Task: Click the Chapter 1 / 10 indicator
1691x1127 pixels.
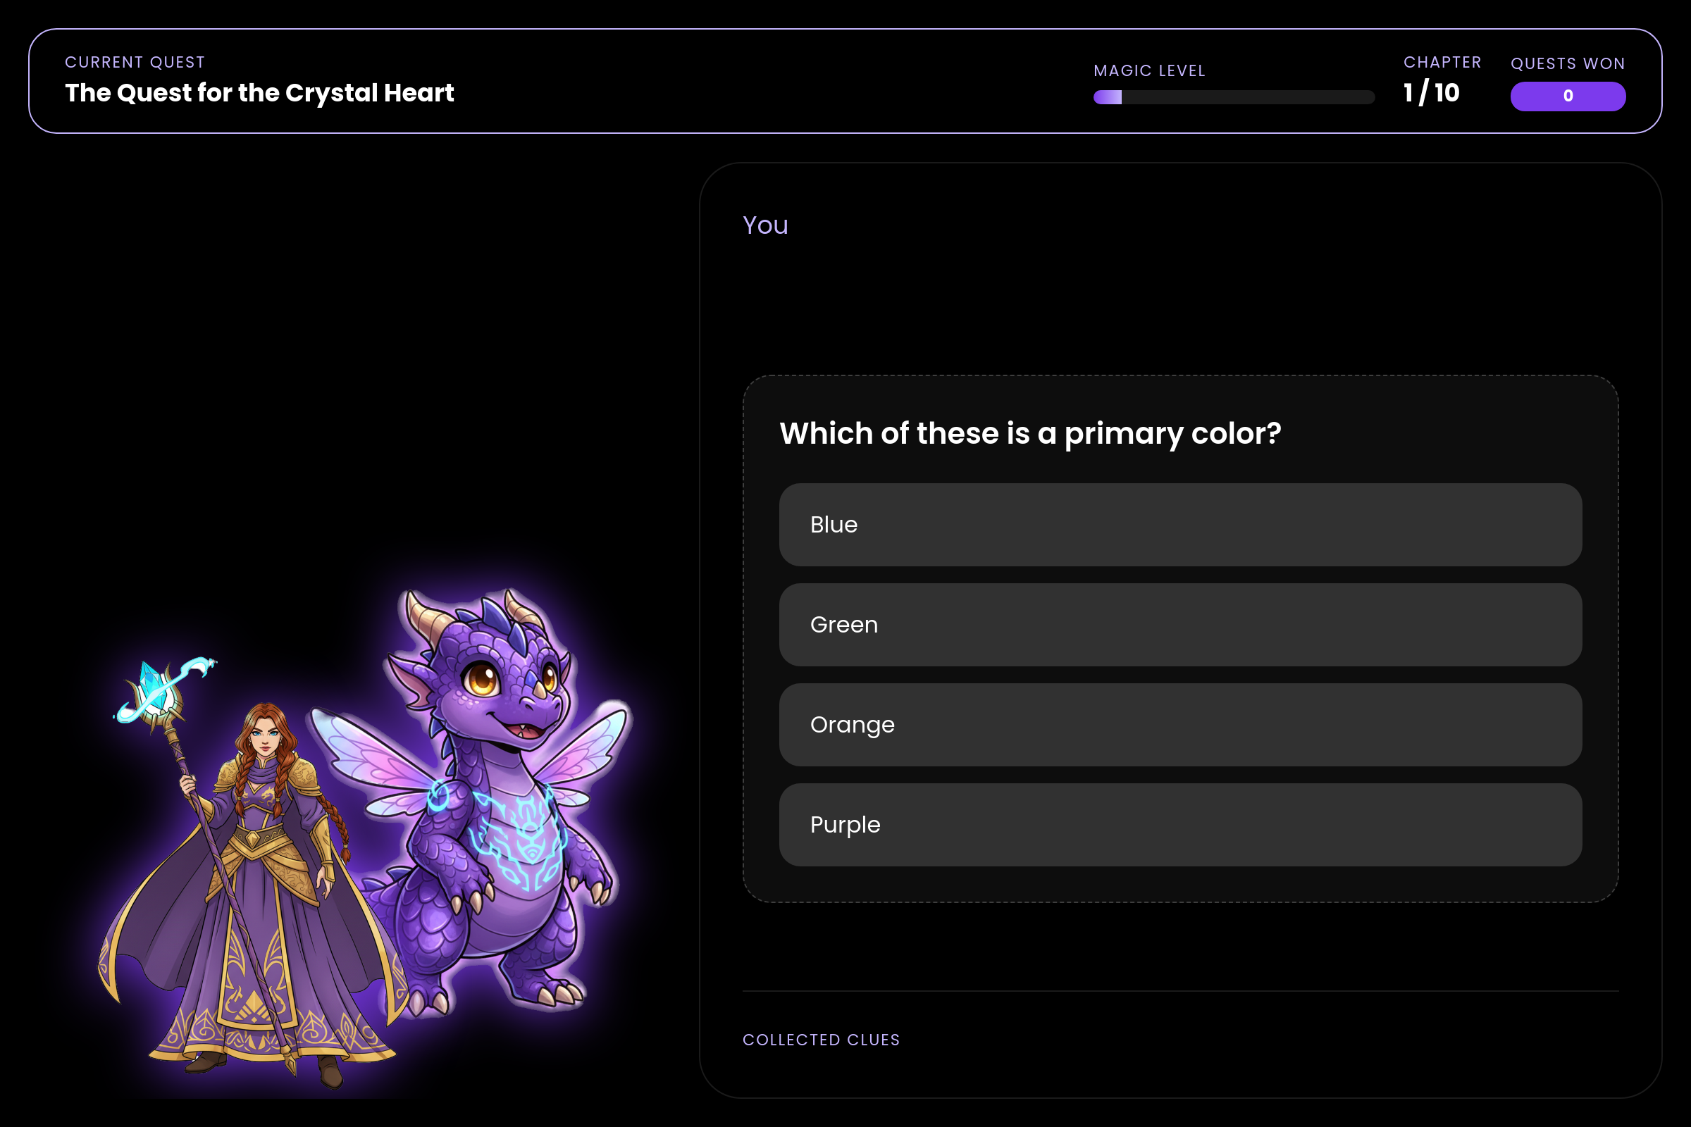Action: click(1432, 93)
